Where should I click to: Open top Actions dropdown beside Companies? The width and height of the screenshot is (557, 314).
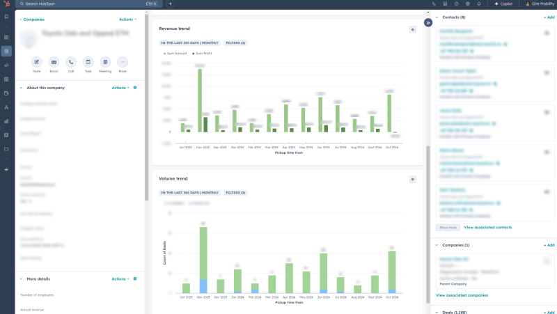coord(127,19)
